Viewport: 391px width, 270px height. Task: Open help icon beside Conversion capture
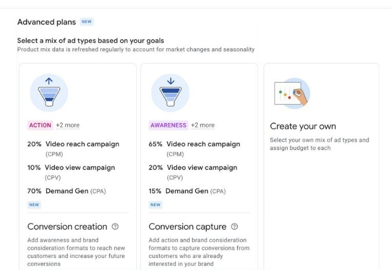click(x=234, y=227)
